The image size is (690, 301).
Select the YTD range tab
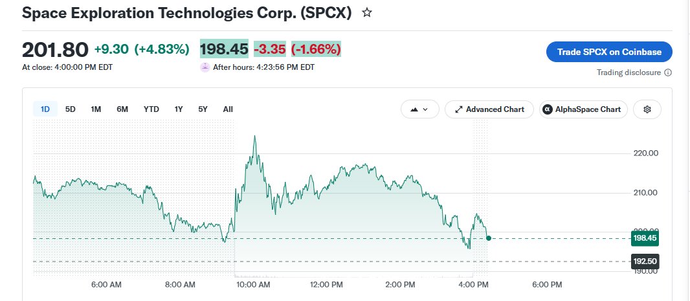[151, 109]
